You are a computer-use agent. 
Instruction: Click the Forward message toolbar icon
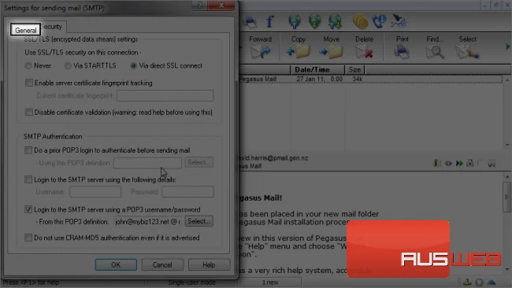[x=261, y=52]
